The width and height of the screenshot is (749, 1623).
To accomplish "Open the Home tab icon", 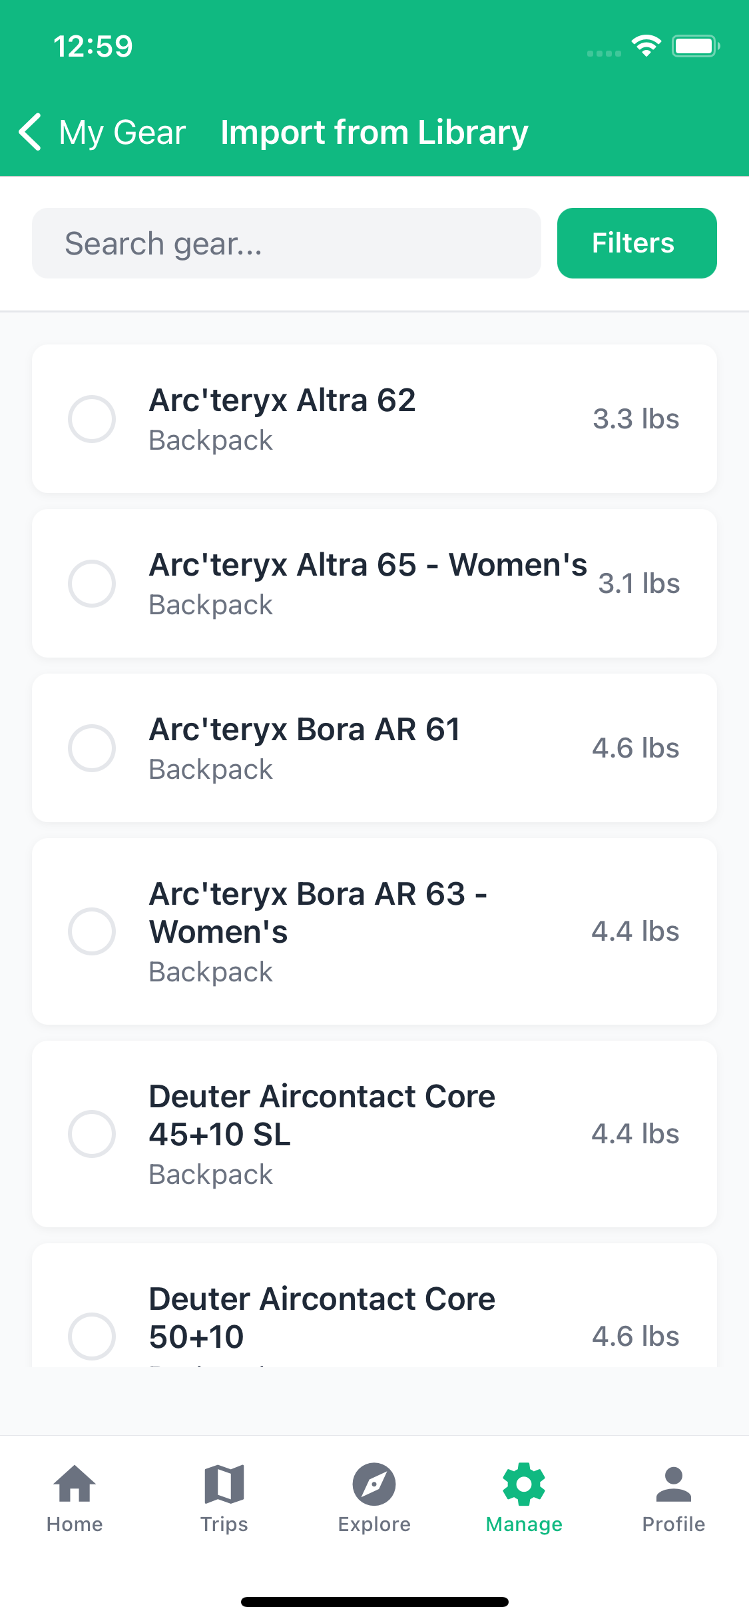I will point(75,1484).
